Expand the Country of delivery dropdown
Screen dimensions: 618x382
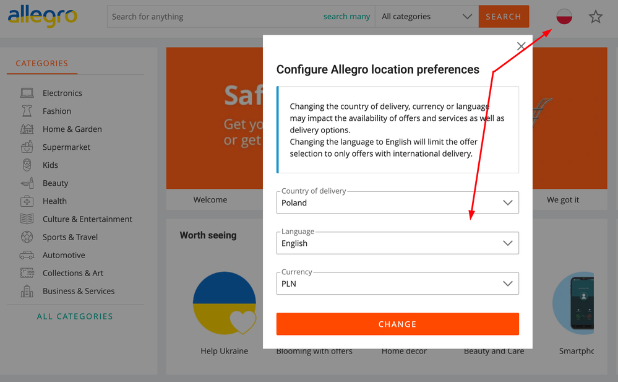point(397,202)
